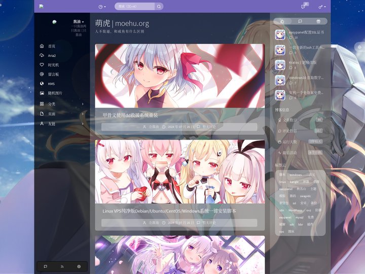Open the settings gear in sidebar footer
This screenshot has height=274, width=365.
tap(79, 266)
